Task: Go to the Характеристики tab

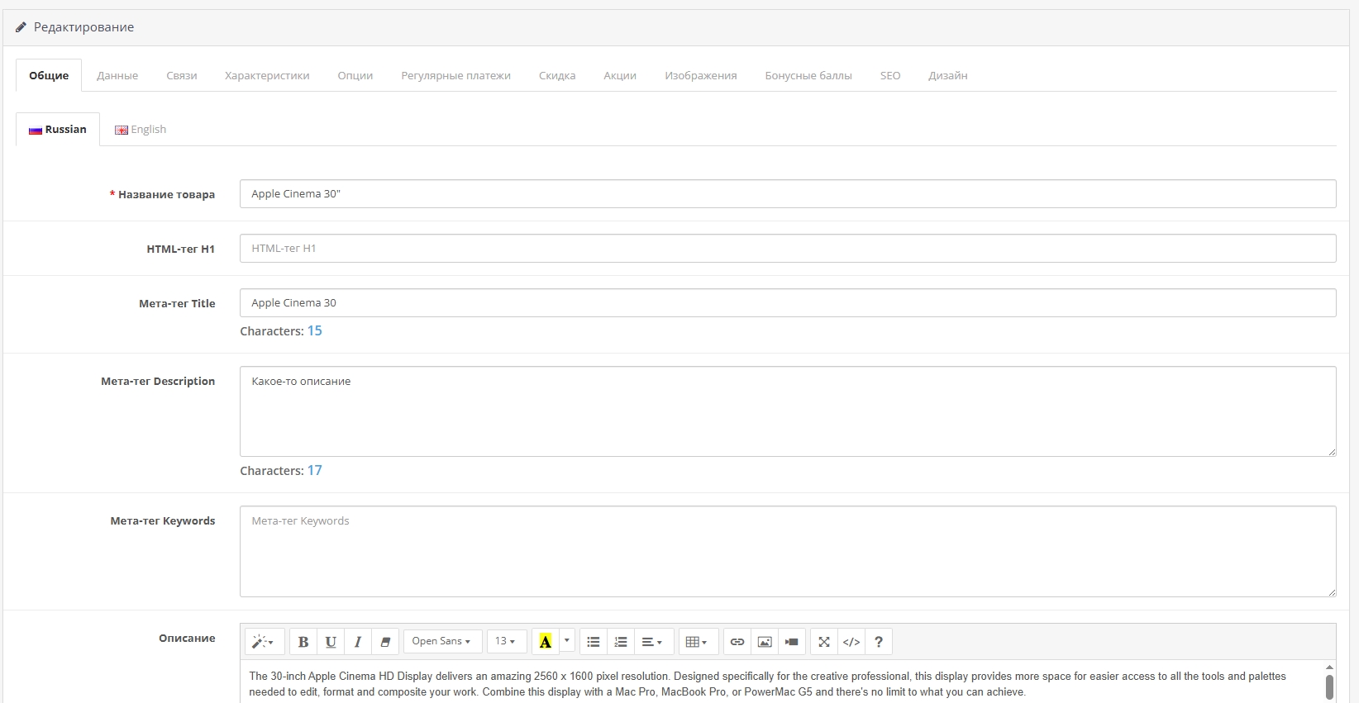Action: click(267, 75)
